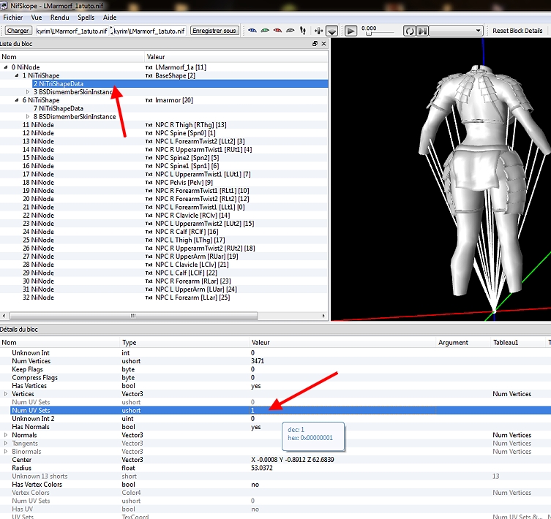Click the Enregistrer sous button
Viewport: 551px width, 519px height.
(x=214, y=31)
